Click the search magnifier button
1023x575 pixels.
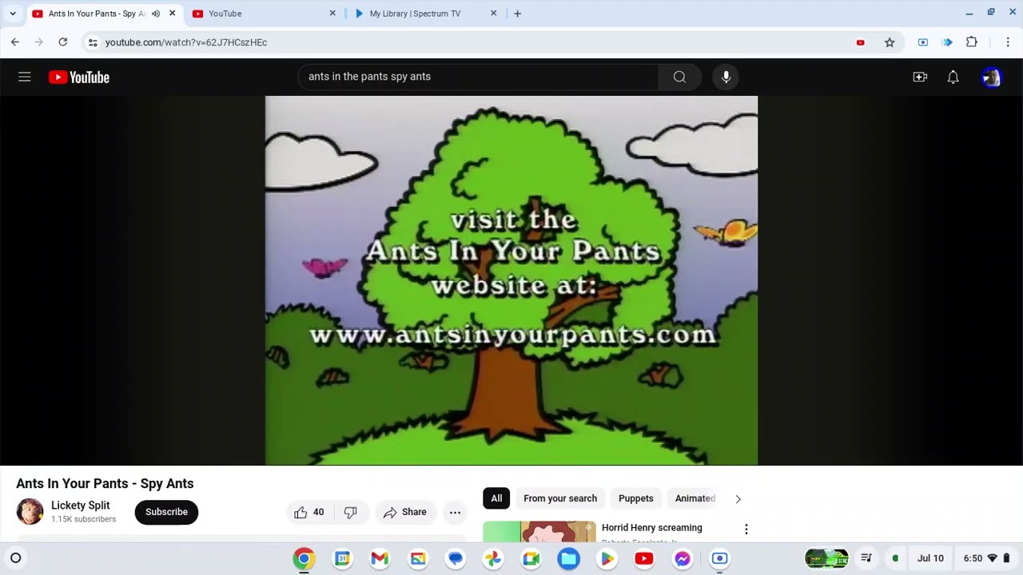pos(679,77)
